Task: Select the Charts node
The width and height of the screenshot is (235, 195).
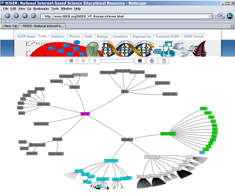Action: (176, 169)
